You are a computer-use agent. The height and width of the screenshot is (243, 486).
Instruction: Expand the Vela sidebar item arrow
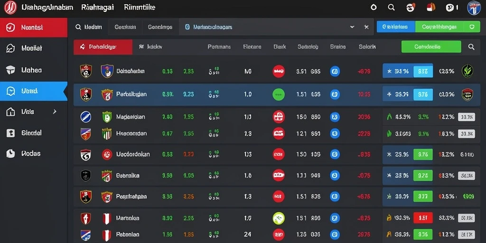tap(55, 112)
